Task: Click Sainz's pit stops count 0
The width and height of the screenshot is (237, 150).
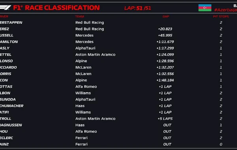Action: tap(221, 144)
